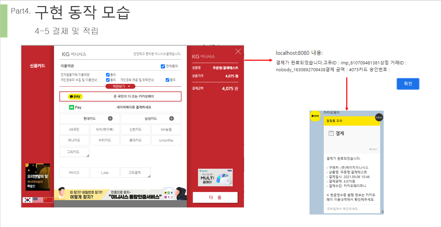This screenshot has width=441, height=227.
Task: Choose 현대카드 card option
Action: [x=90, y=119]
